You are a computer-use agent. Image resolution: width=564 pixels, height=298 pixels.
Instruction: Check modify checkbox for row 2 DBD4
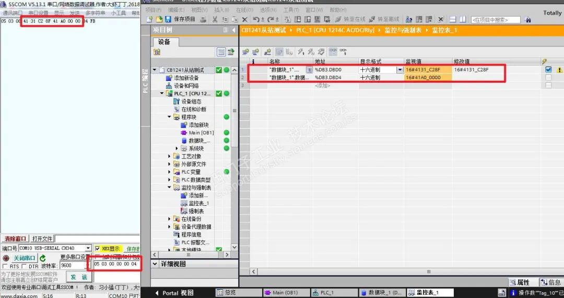pos(548,78)
